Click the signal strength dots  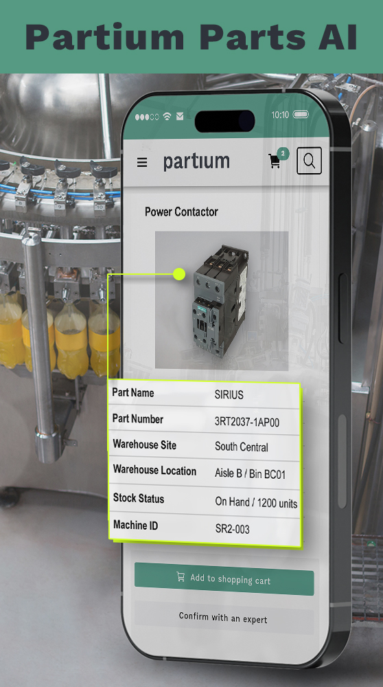click(147, 117)
